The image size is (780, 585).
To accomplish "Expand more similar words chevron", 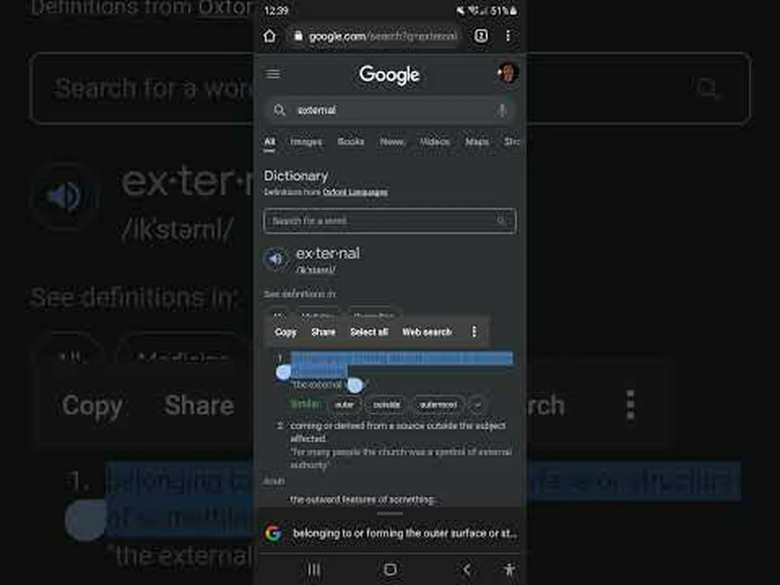I will pos(478,404).
